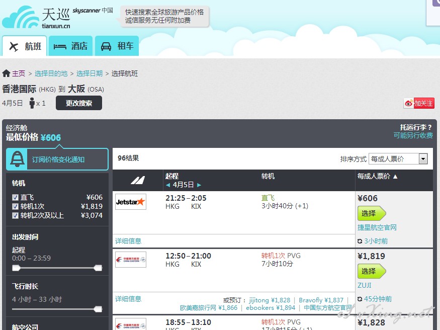The height and width of the screenshot is (330, 440).
Task: Click right handle of 出发时间 slider
Action: pos(98,268)
